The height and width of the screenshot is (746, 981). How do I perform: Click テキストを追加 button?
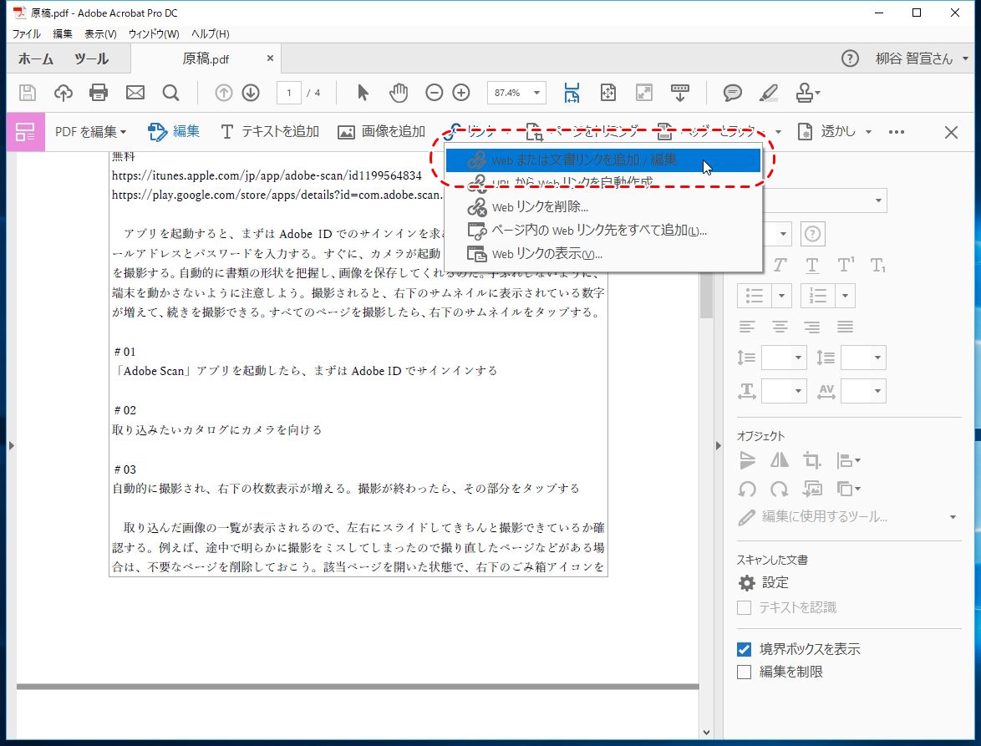point(270,132)
